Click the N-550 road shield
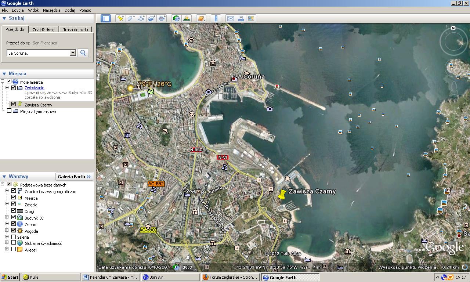 pyautogui.click(x=196, y=149)
